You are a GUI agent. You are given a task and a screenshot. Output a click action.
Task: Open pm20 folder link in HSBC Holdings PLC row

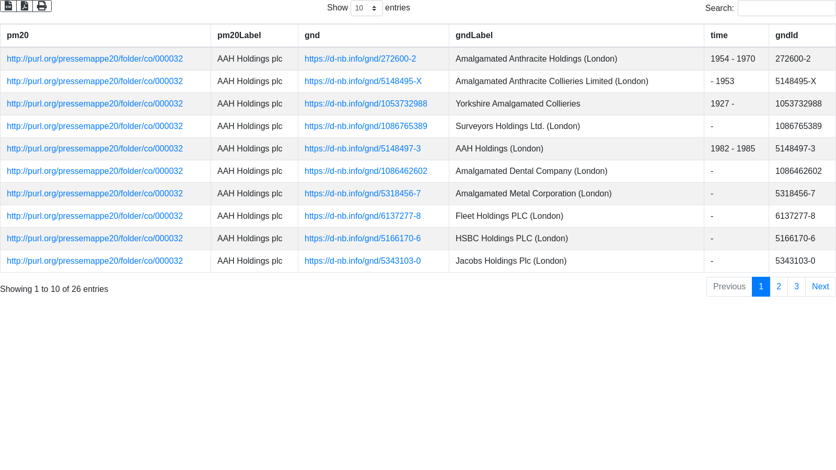coord(95,239)
